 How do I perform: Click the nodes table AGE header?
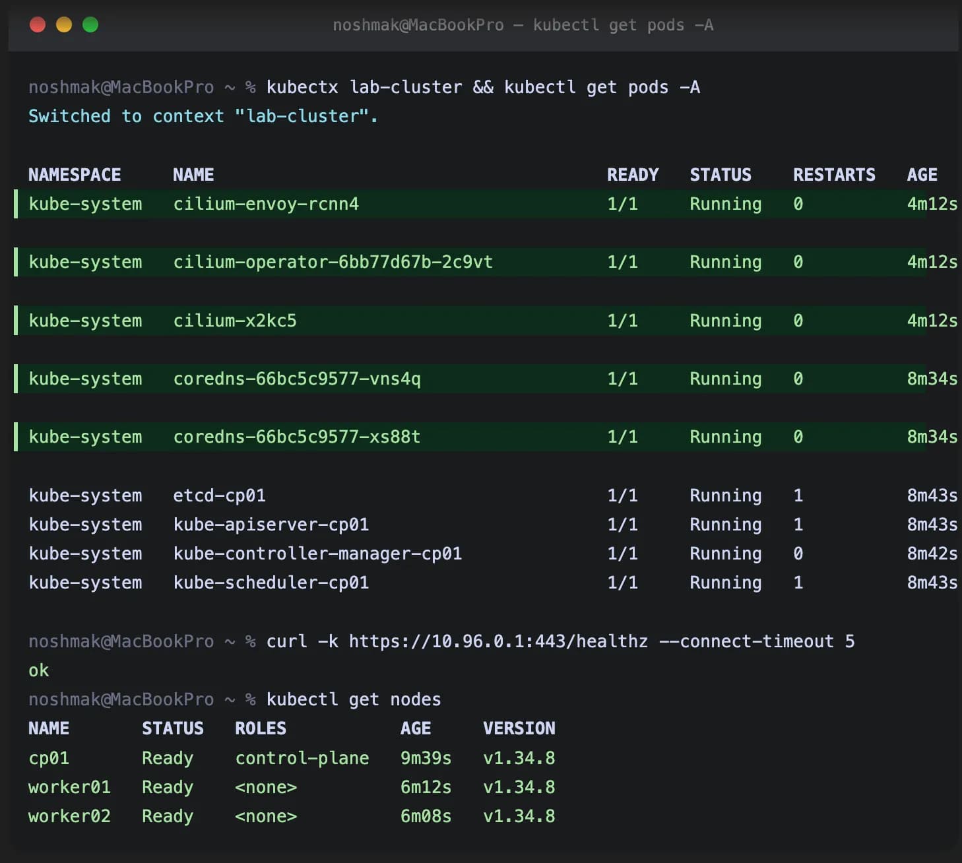click(x=416, y=728)
